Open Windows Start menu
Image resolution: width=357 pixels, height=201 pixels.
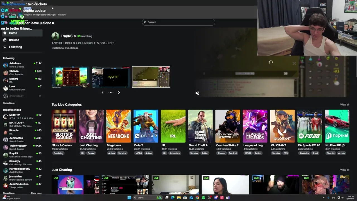pos(129,198)
